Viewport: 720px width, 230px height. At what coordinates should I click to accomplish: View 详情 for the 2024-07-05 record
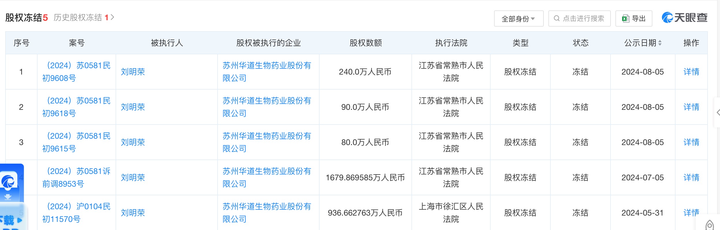pos(691,177)
